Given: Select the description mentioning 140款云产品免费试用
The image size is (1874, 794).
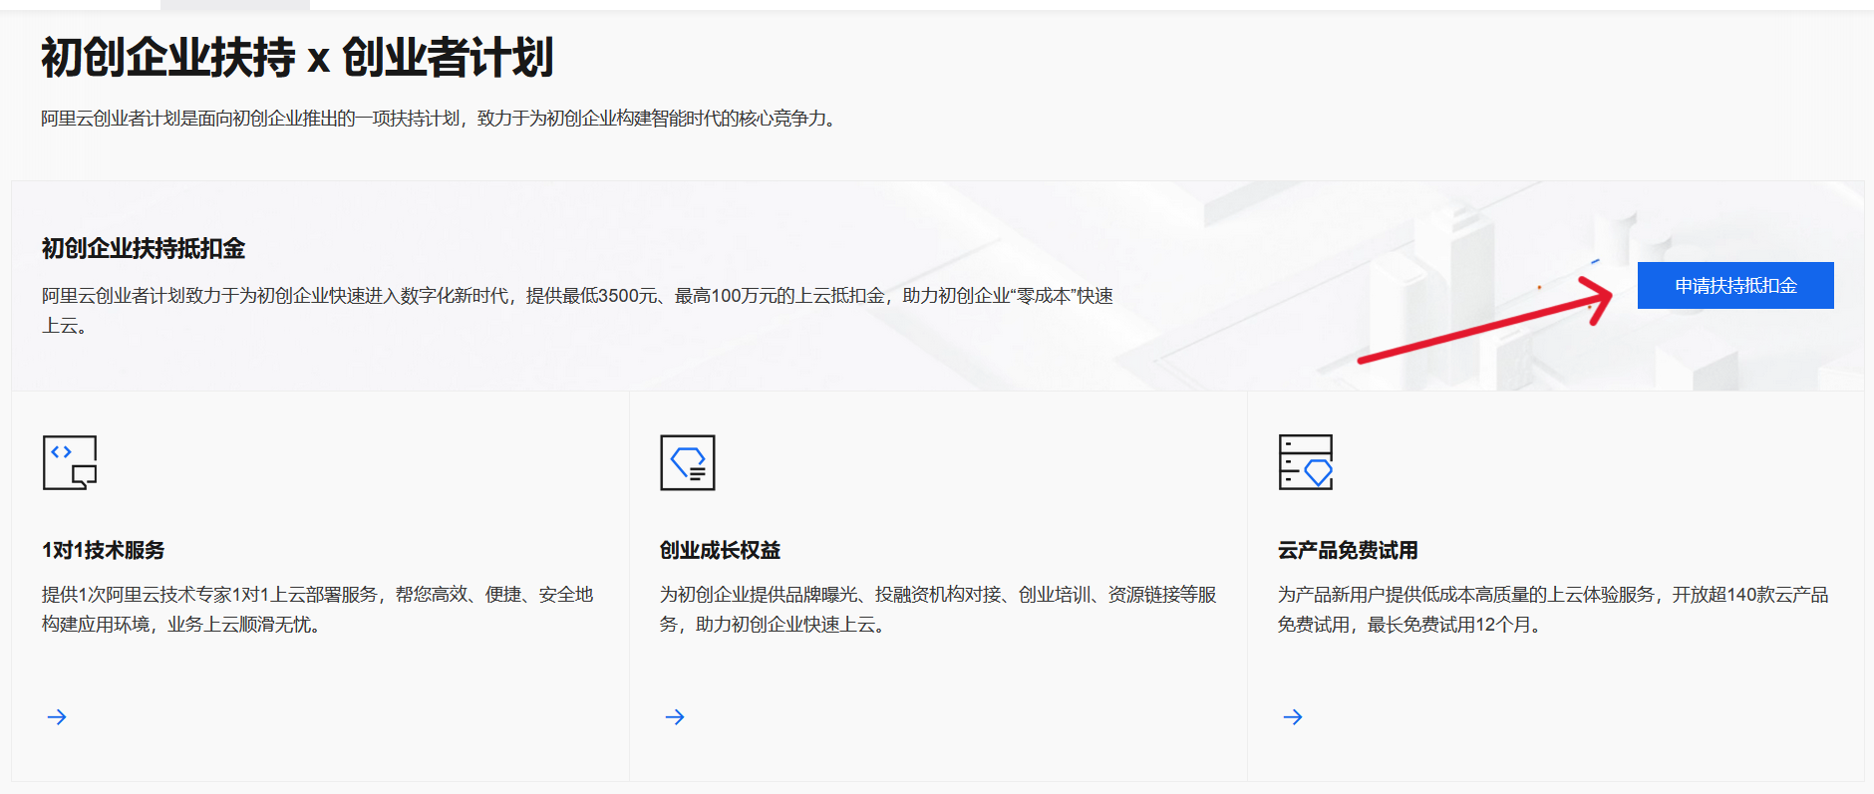Looking at the screenshot, I should coord(1553,609).
